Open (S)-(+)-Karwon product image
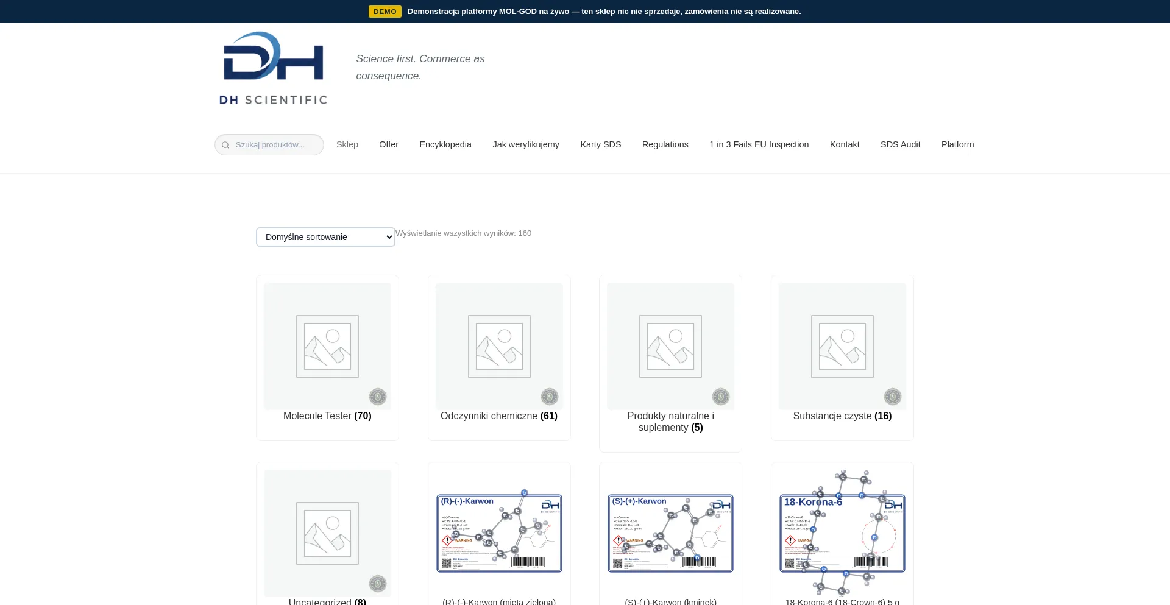 670,533
